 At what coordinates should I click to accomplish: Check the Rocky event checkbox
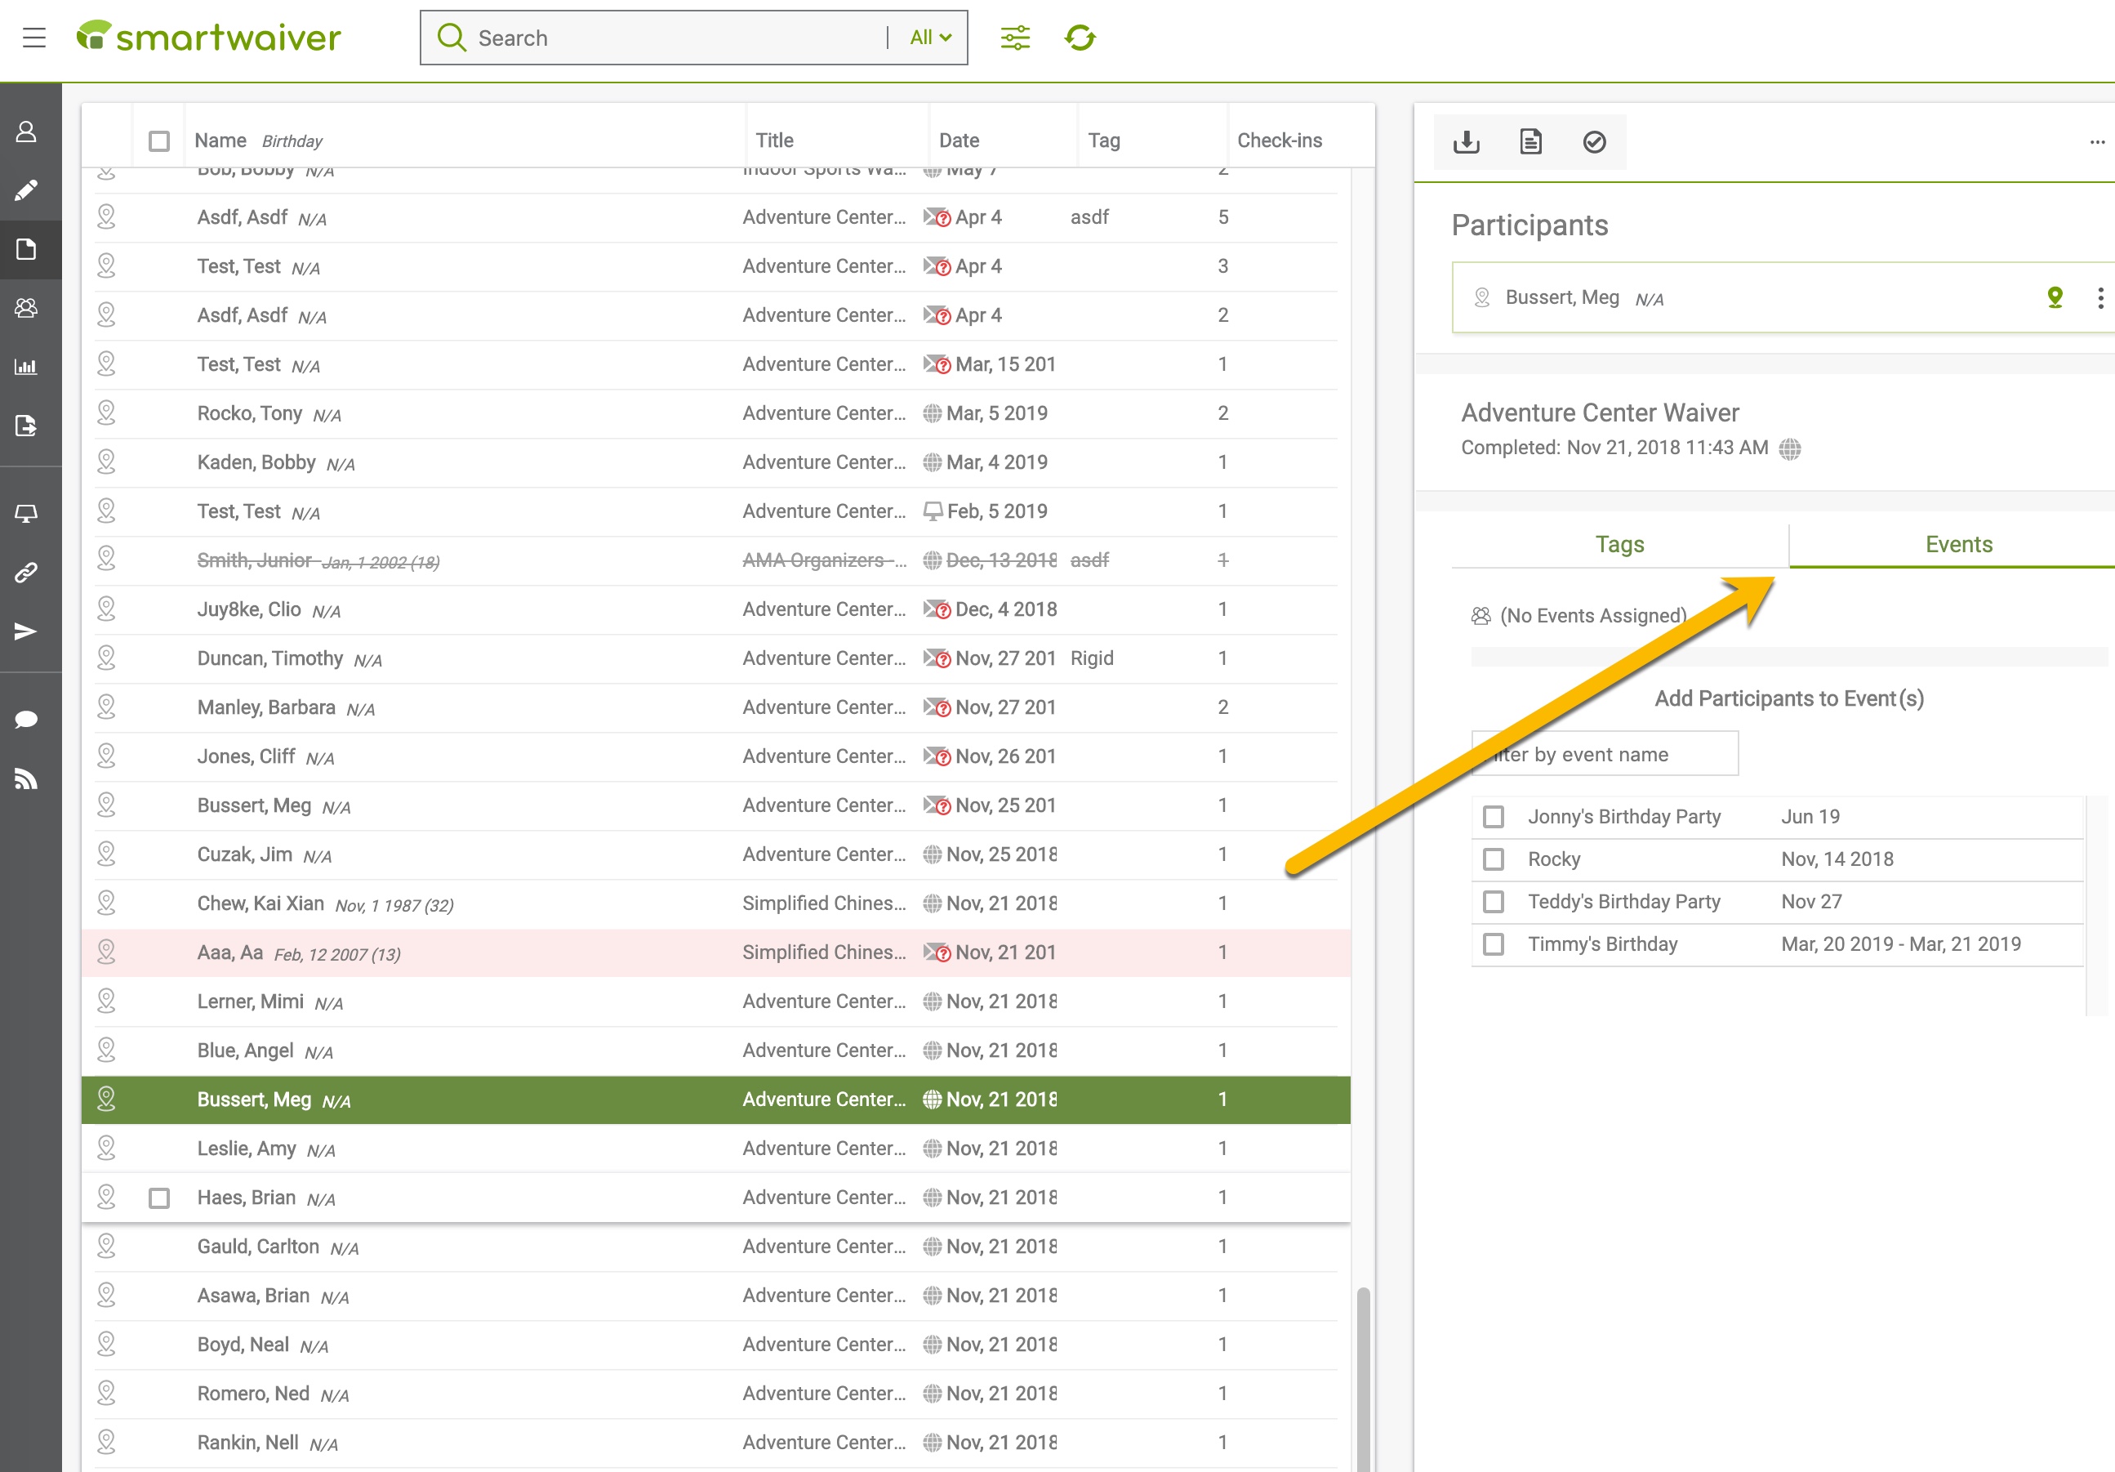1494,859
